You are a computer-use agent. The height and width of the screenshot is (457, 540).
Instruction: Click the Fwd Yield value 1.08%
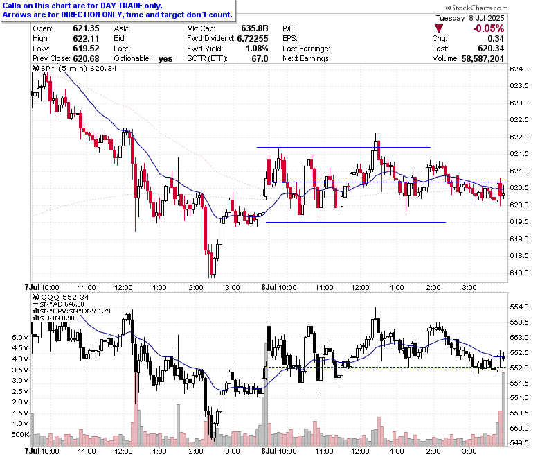point(257,49)
